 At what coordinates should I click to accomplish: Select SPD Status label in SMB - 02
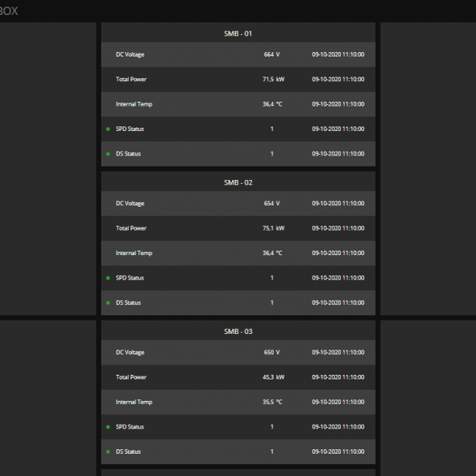129,278
